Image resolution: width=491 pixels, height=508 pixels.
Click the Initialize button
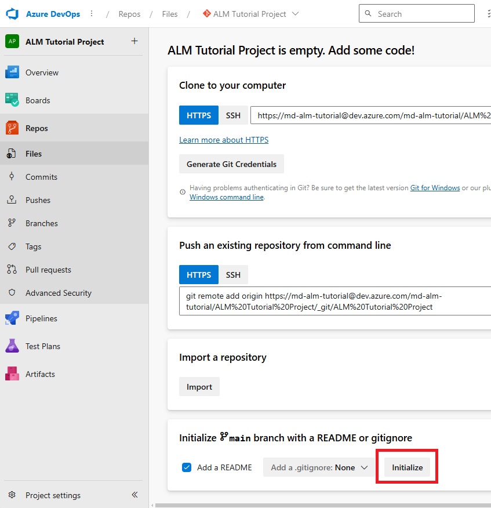[407, 467]
